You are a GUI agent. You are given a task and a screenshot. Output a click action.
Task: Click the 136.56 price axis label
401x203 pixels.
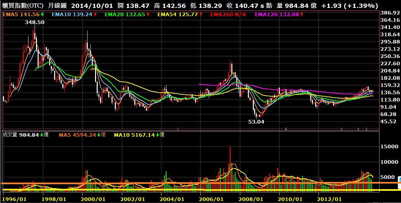tap(390, 93)
